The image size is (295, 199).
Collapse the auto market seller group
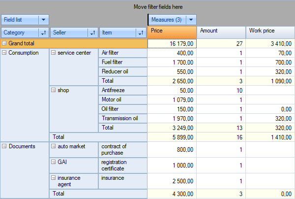coord(53,146)
